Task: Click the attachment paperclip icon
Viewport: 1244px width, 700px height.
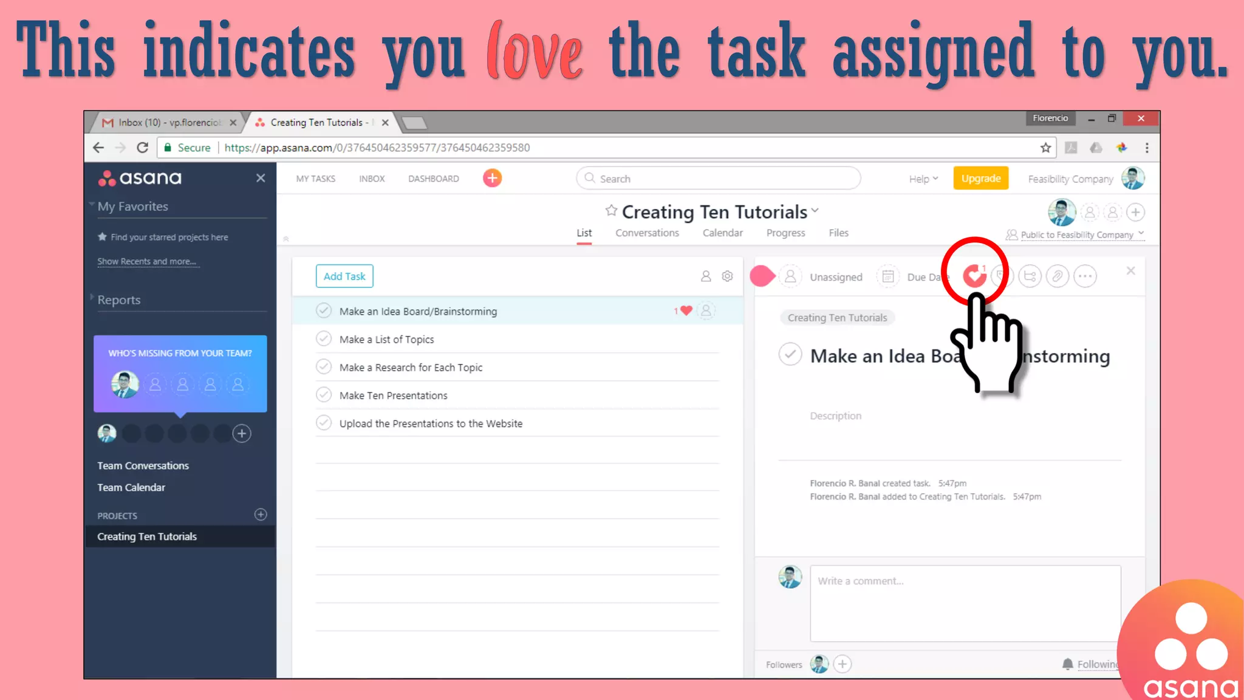Action: click(x=1058, y=276)
